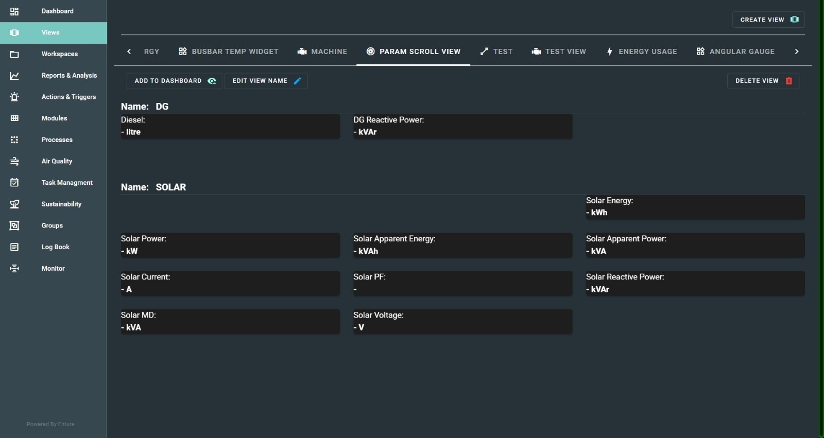This screenshot has width=824, height=438.
Task: Click the Sustainability plant icon
Action: coord(14,204)
